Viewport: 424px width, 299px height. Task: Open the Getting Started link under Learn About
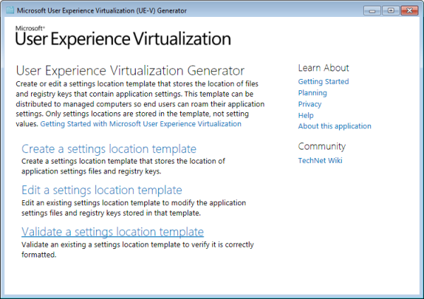pyautogui.click(x=324, y=82)
